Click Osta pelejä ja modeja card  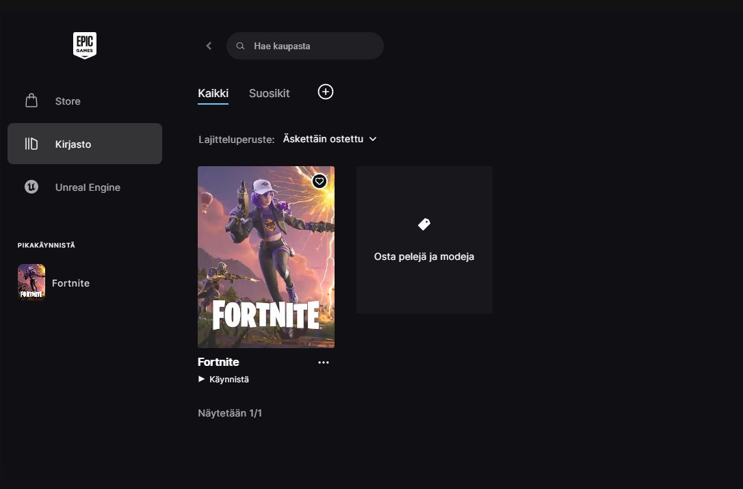click(x=425, y=240)
